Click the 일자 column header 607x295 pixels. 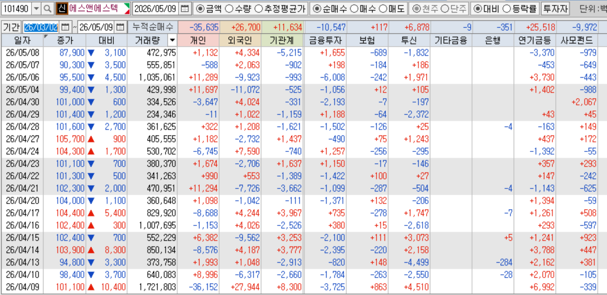click(22, 40)
